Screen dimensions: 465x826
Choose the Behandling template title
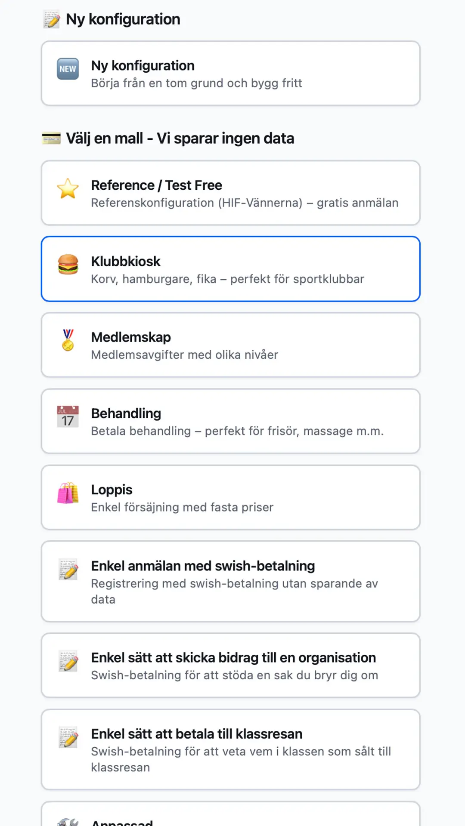(126, 413)
